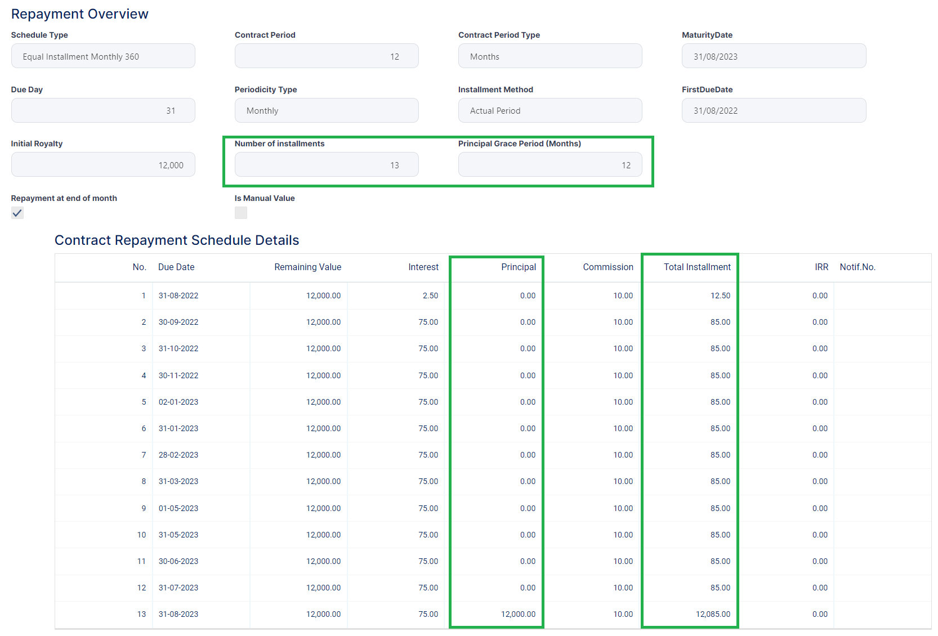The width and height of the screenshot is (938, 636).
Task: Click the Contract Period input field
Action: [326, 56]
